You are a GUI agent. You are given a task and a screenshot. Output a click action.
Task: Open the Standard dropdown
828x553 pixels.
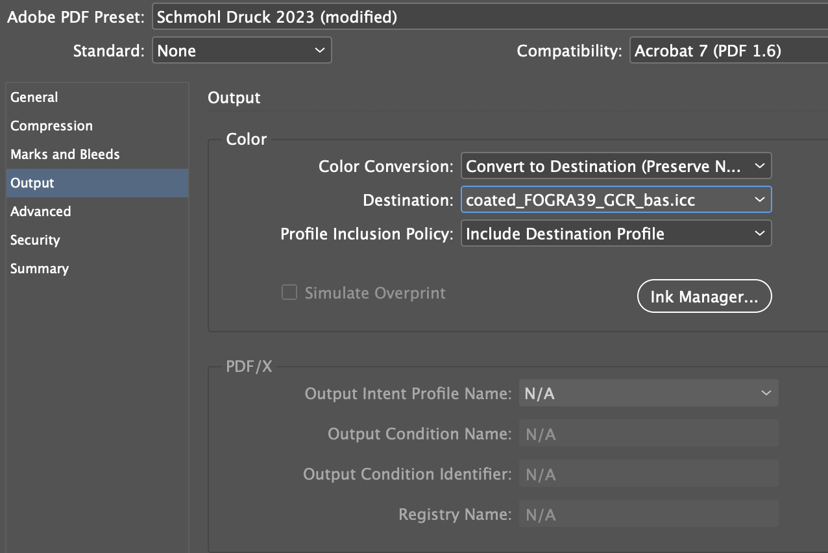[x=242, y=50]
